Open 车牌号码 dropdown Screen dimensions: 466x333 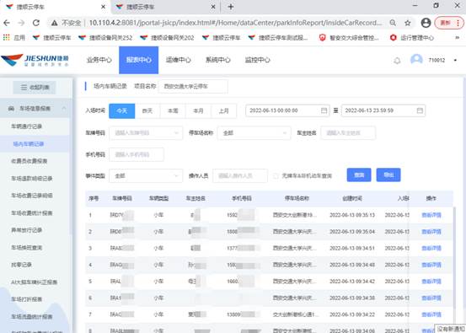pyautogui.click(x=146, y=133)
